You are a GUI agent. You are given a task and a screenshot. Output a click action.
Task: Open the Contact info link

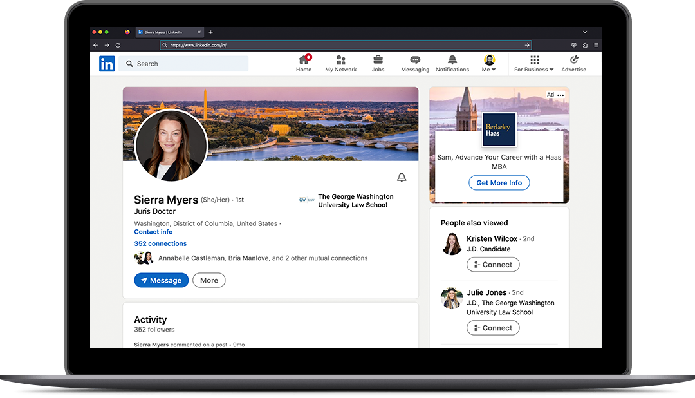tap(153, 232)
